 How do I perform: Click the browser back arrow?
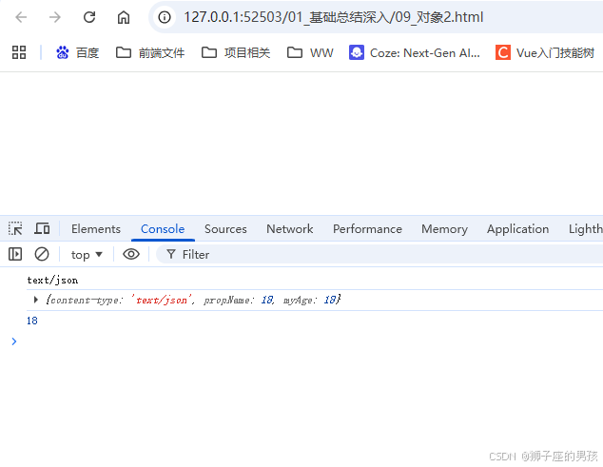[21, 17]
